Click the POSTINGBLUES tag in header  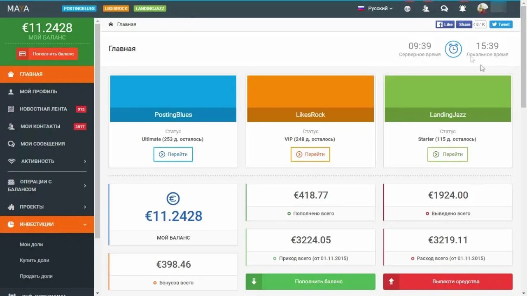tap(79, 8)
